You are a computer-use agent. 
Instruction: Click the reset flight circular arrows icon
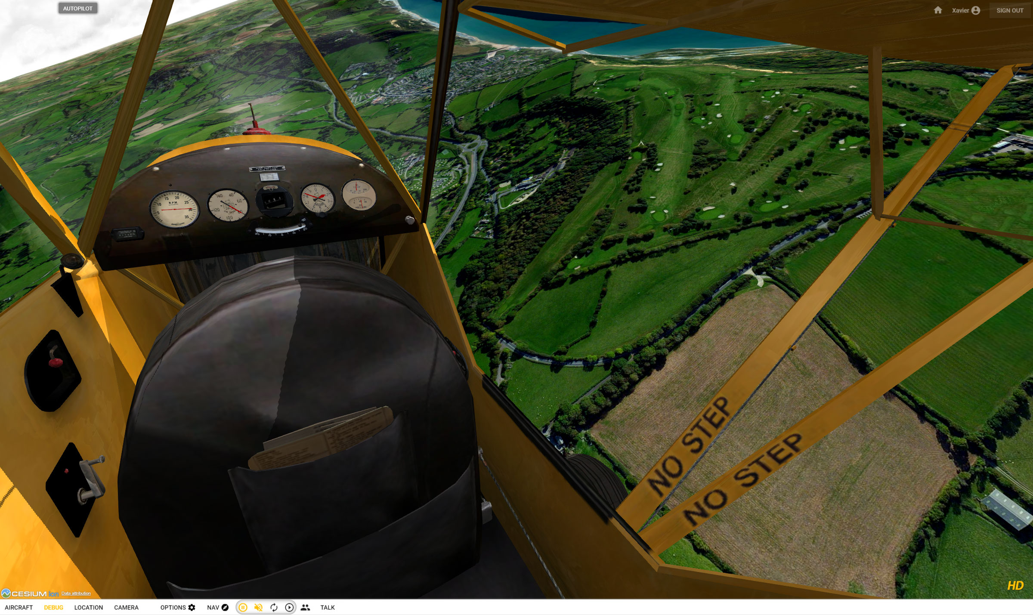tap(274, 607)
